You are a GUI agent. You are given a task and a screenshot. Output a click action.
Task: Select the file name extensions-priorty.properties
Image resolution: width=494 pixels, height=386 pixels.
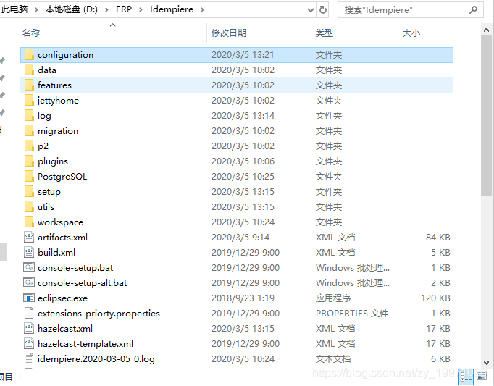coord(99,313)
